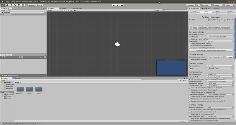Open the Scenes folder thumbnail
236x125 pixels.
pyautogui.click(x=39, y=89)
